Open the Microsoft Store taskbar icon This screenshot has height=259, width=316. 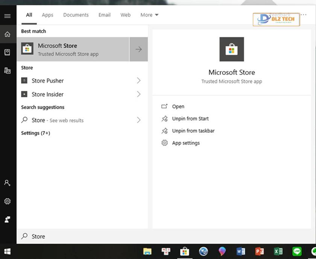pos(185,251)
